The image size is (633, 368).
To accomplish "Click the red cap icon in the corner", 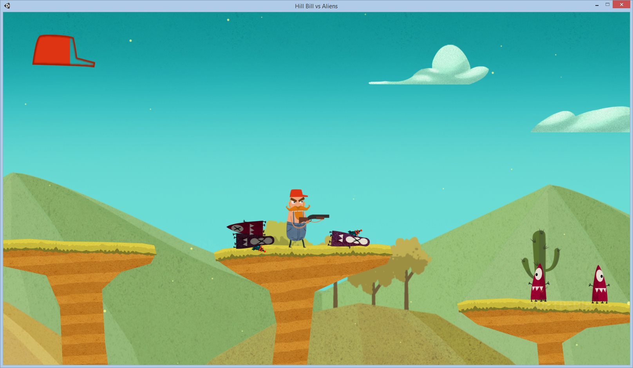I will click(x=63, y=51).
